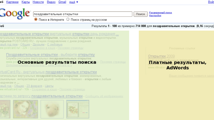Image resolution: width=214 pixels, height=120 pixels.
Task: Open Настройки link
Action: click(x=155, y=16)
